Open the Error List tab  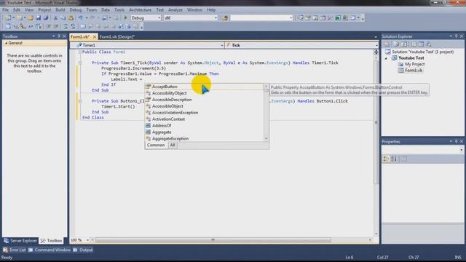click(15, 250)
